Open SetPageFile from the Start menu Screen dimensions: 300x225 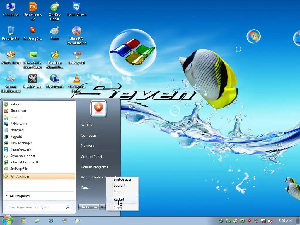[39, 169]
